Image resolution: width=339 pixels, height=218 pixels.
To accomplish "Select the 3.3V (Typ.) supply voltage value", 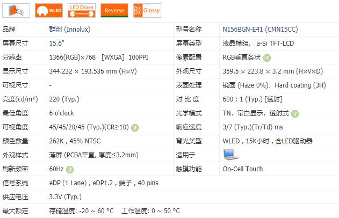I will (x=65, y=197).
